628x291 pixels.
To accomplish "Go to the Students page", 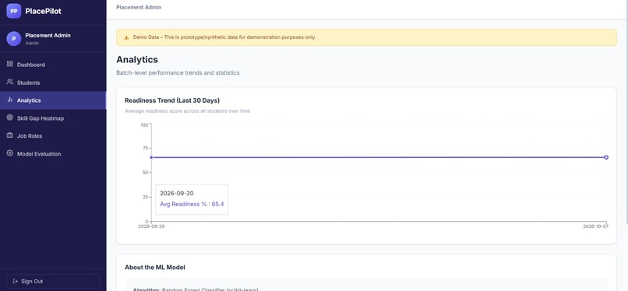I will (53, 82).
